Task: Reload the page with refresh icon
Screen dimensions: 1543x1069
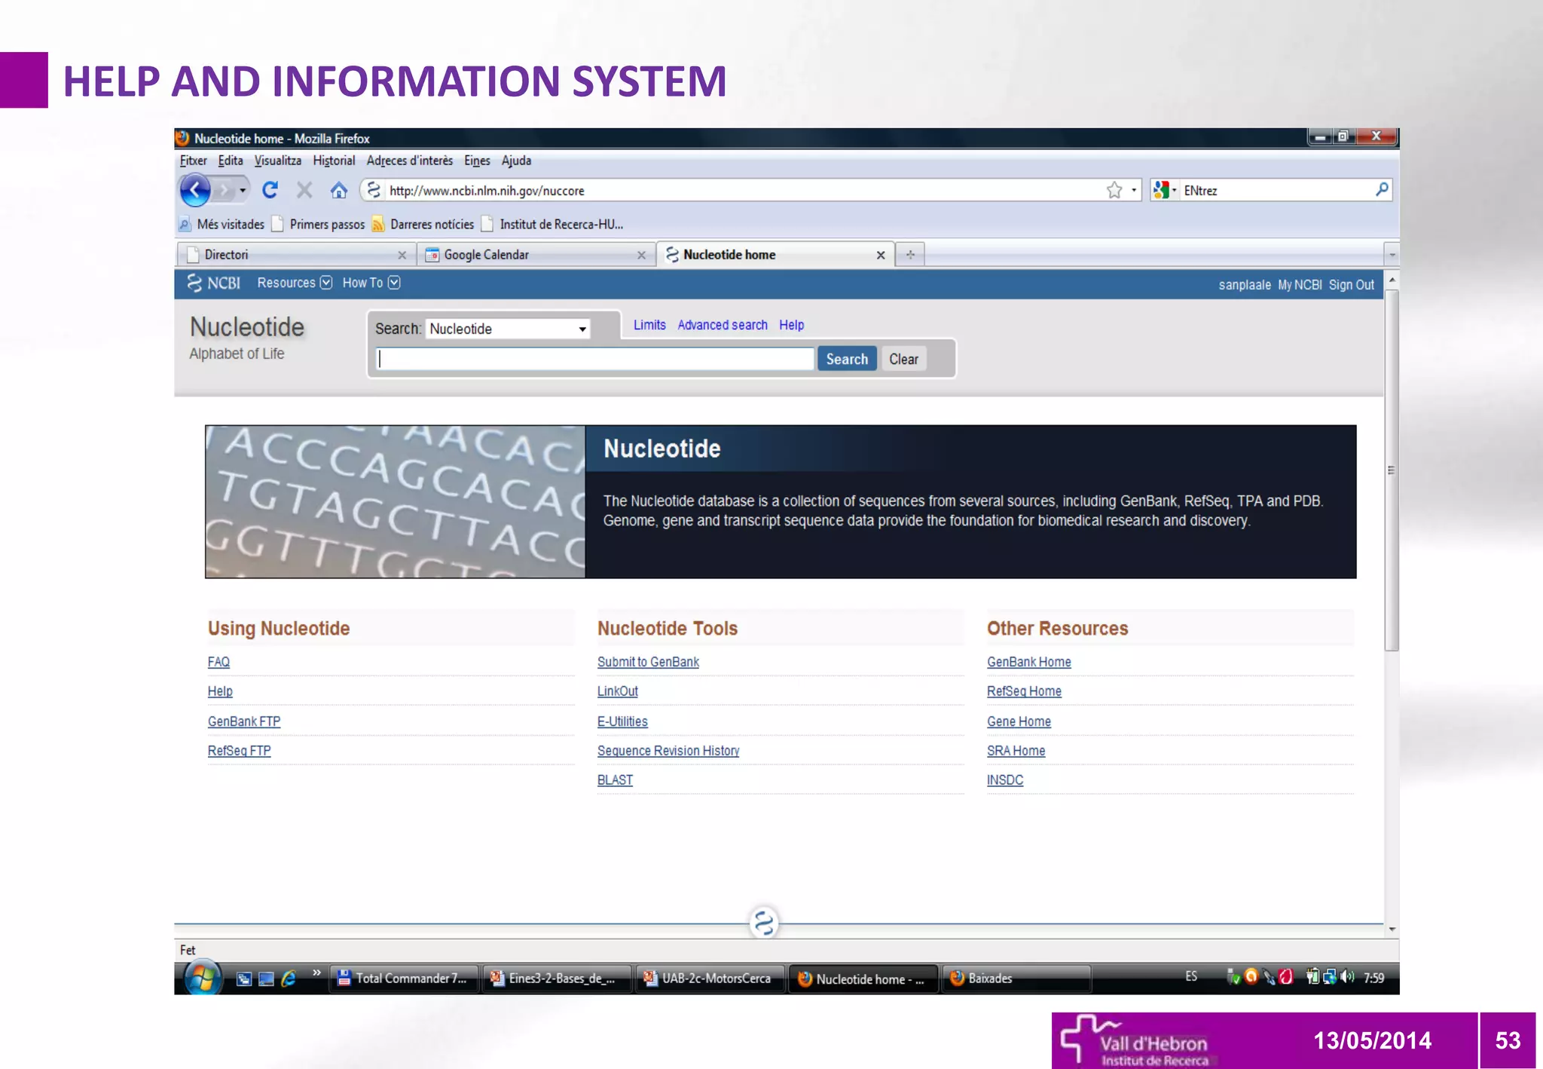Action: pyautogui.click(x=270, y=190)
